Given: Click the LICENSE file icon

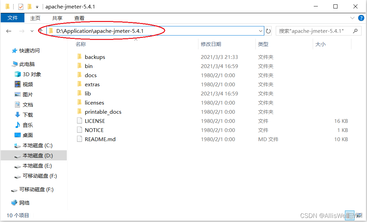Looking at the screenshot, I should click(80, 121).
